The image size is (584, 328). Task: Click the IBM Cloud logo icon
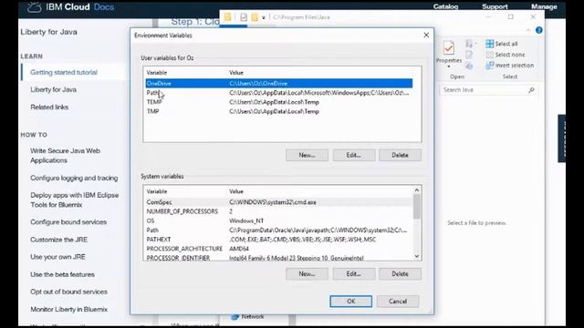pyautogui.click(x=34, y=7)
